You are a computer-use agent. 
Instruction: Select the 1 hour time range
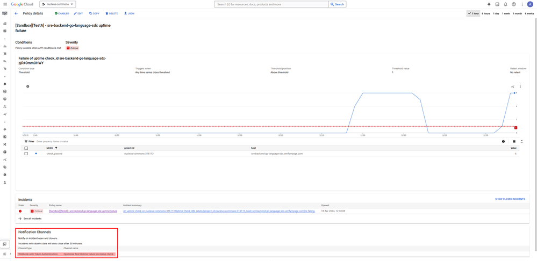tap(473, 13)
